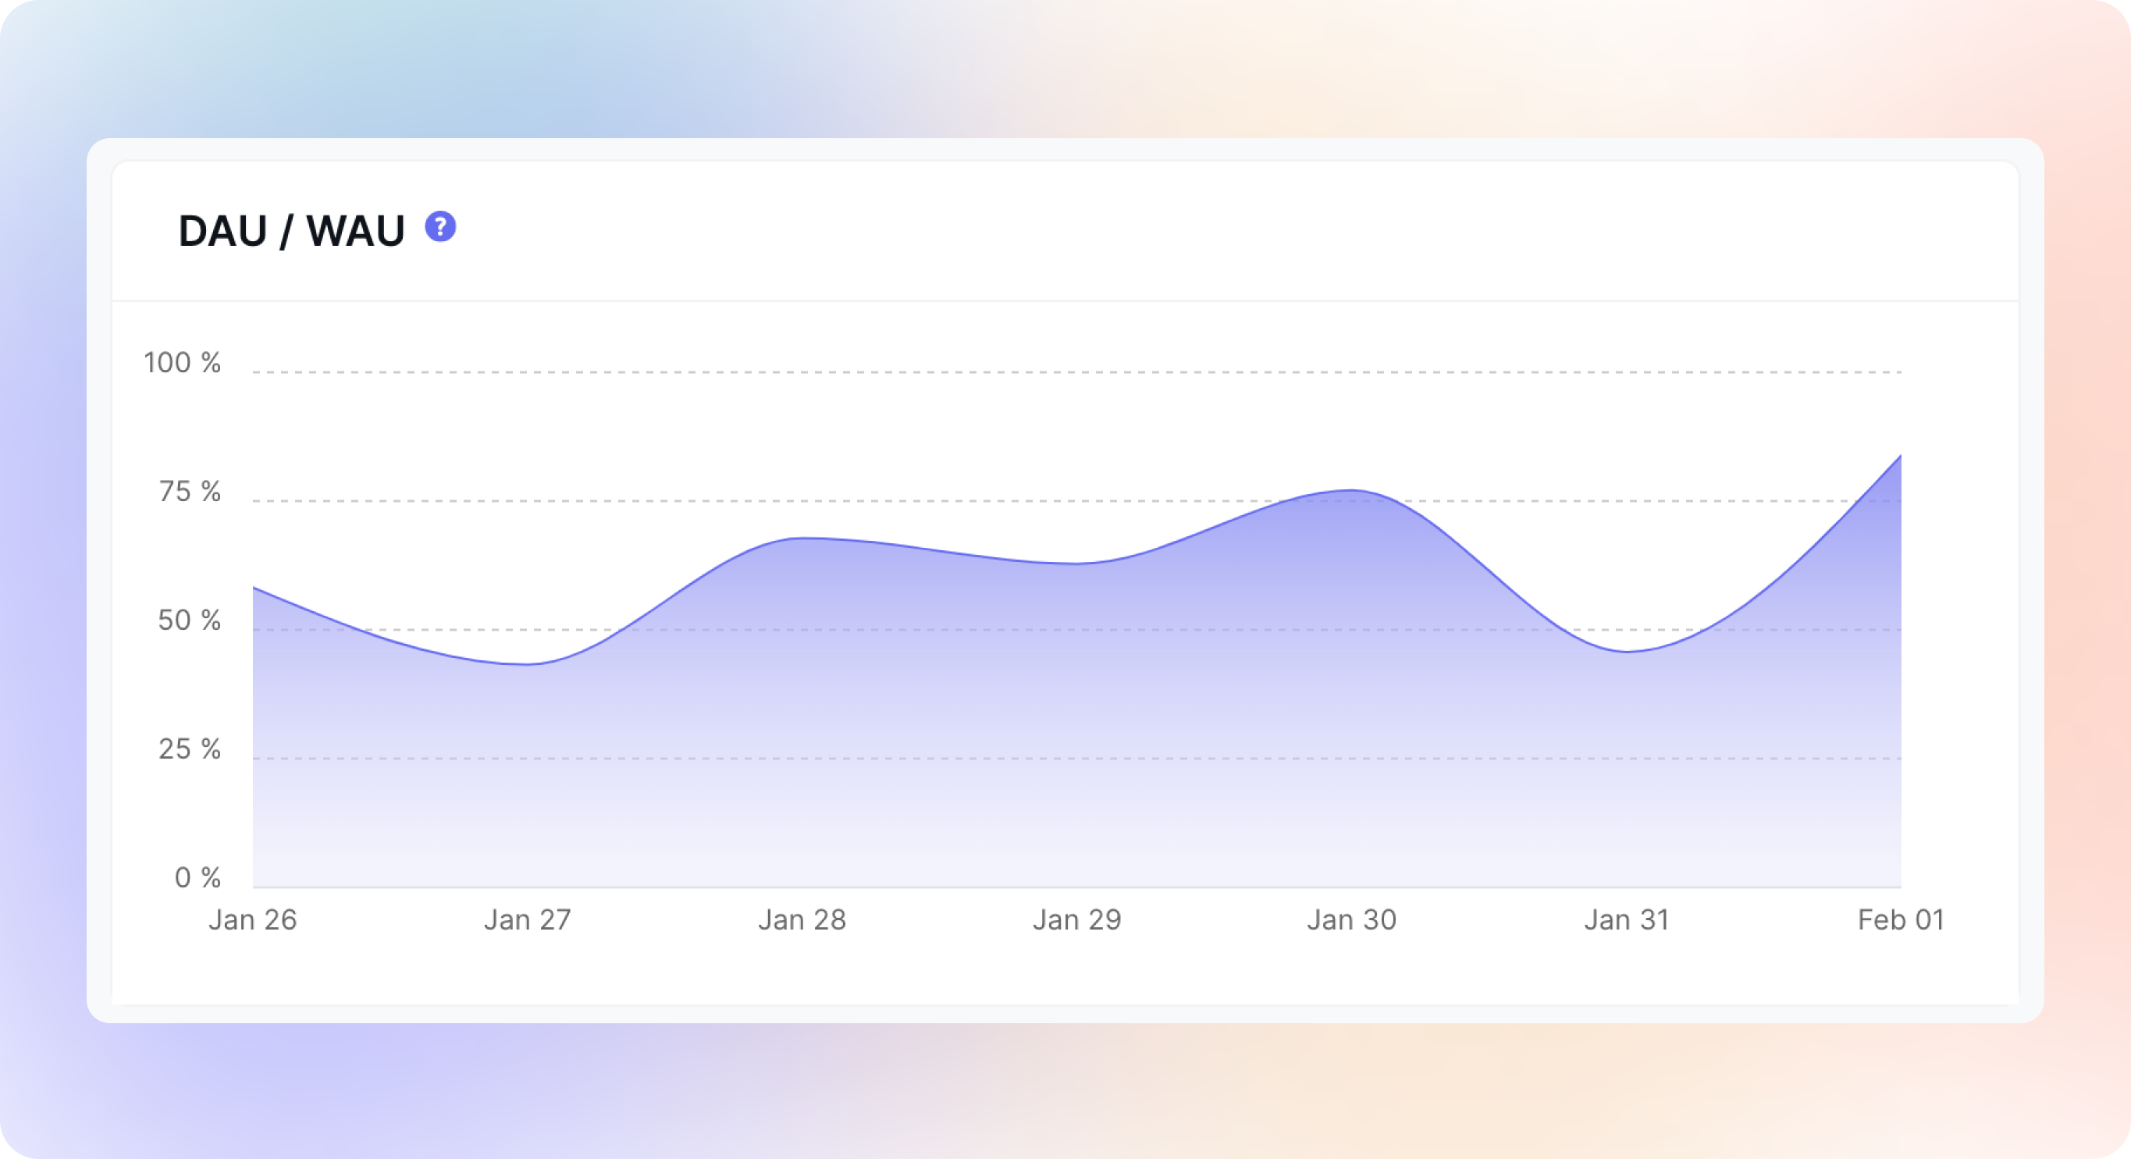2131x1159 pixels.
Task: Click the DAU / WAU help question-mark icon
Action: point(440,226)
